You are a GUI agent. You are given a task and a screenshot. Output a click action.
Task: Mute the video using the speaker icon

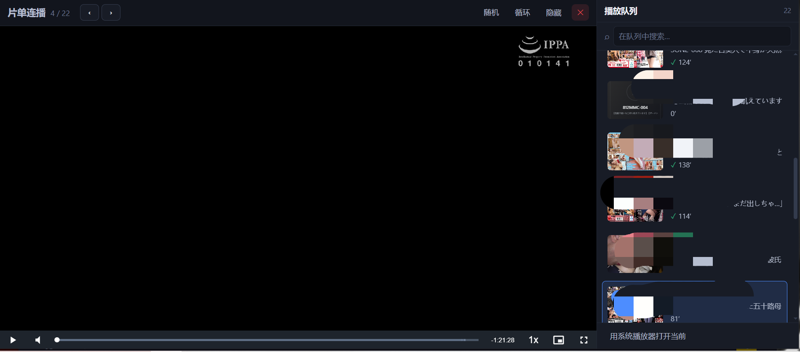tap(38, 340)
